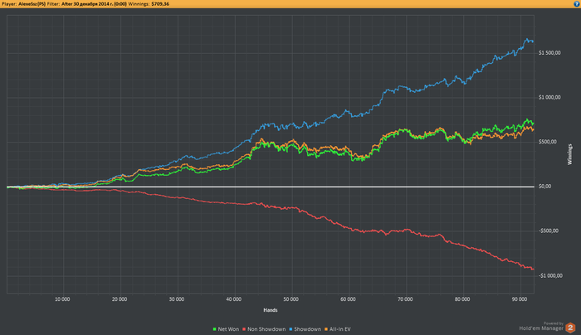
Task: Click the 40 000 hands axis label
Action: pos(233,299)
